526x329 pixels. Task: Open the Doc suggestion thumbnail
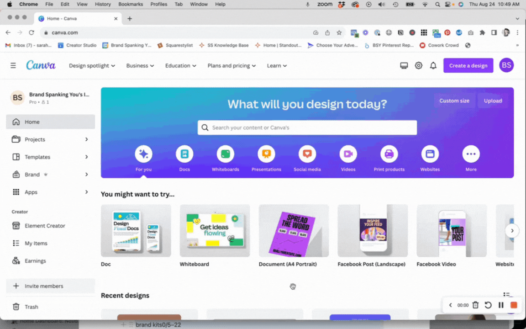(136, 231)
